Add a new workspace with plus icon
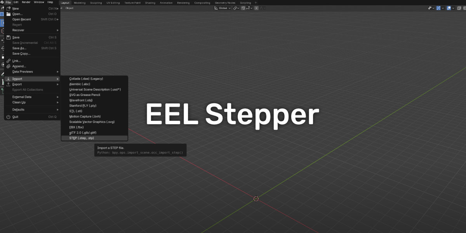Viewport: 466px width, 233px height. 256,3
